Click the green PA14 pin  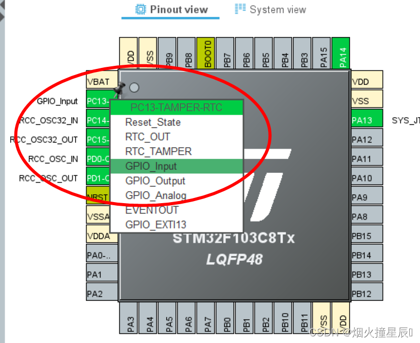341,51
